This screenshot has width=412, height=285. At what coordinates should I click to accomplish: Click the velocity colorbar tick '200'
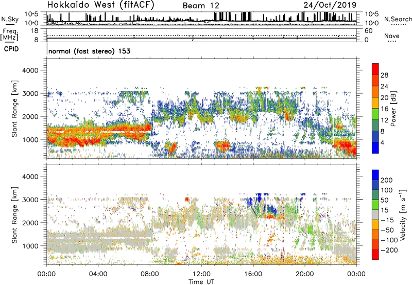[x=387, y=180]
